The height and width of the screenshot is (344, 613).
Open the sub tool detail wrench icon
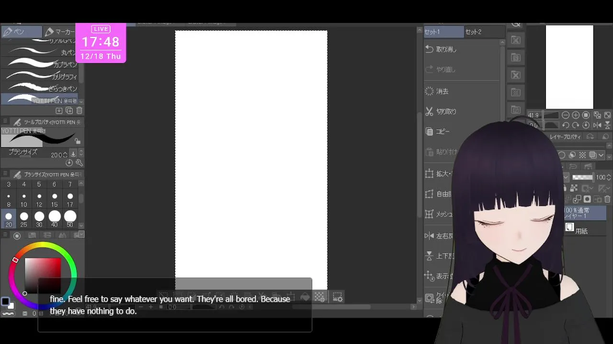[x=79, y=163]
